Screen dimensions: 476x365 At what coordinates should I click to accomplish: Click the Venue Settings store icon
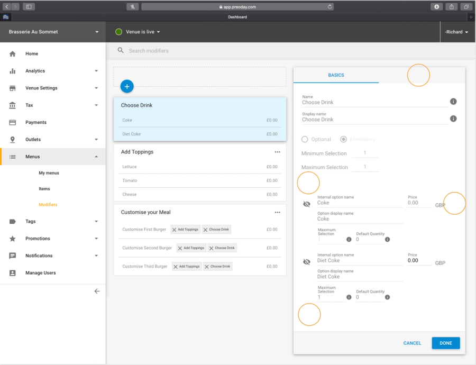coord(13,88)
